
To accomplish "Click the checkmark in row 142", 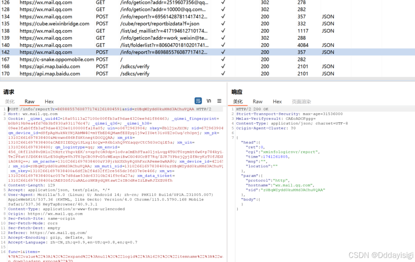I will tap(223, 52).
